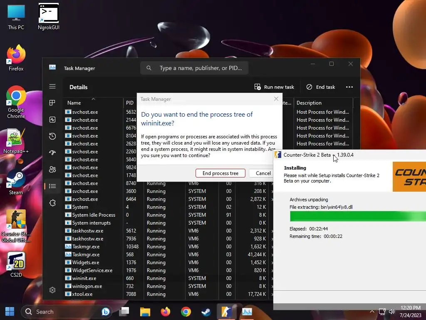Open volume control in system tray
Image resolution: width=426 pixels, height=320 pixels.
[392, 312]
